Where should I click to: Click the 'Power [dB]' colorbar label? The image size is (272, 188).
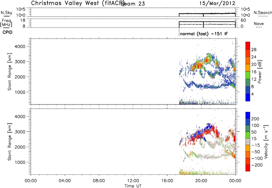(259, 72)
